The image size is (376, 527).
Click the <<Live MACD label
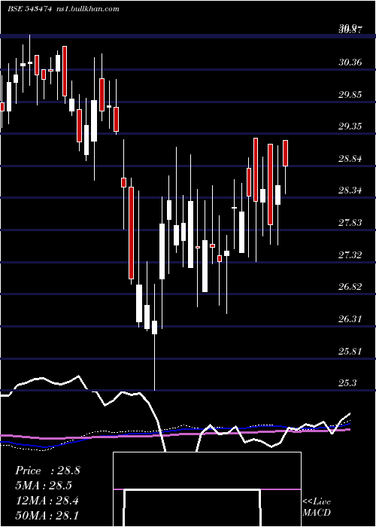click(317, 507)
